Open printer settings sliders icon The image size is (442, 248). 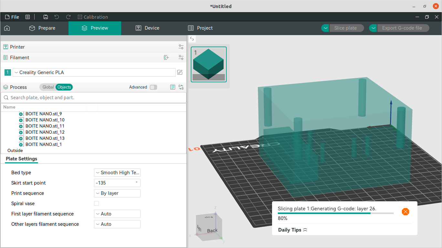point(181,47)
